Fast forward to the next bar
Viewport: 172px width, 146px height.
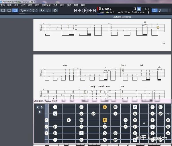90,11
